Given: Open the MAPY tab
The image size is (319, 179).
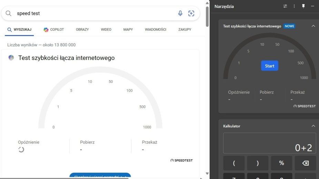Looking at the screenshot, I should point(128,30).
